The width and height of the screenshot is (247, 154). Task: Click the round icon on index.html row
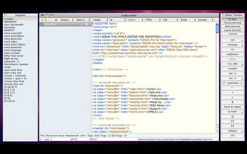[x=86, y=24]
